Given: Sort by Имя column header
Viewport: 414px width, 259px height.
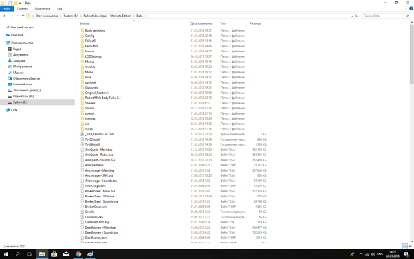Looking at the screenshot, I should tap(85, 23).
